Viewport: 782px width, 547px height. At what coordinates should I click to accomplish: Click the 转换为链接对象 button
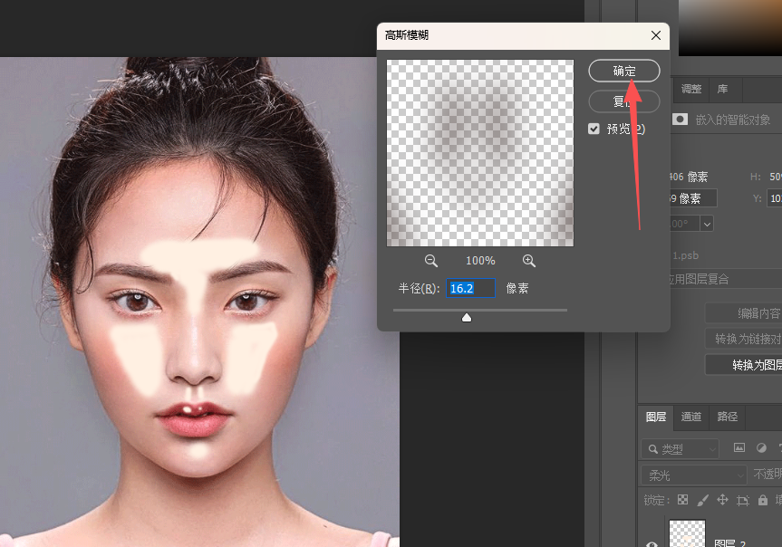(x=744, y=339)
